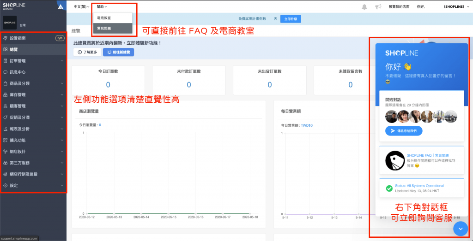This screenshot has width=473, height=241.
Task: Expand the 網店設計 sidebar section
Action: (33, 152)
